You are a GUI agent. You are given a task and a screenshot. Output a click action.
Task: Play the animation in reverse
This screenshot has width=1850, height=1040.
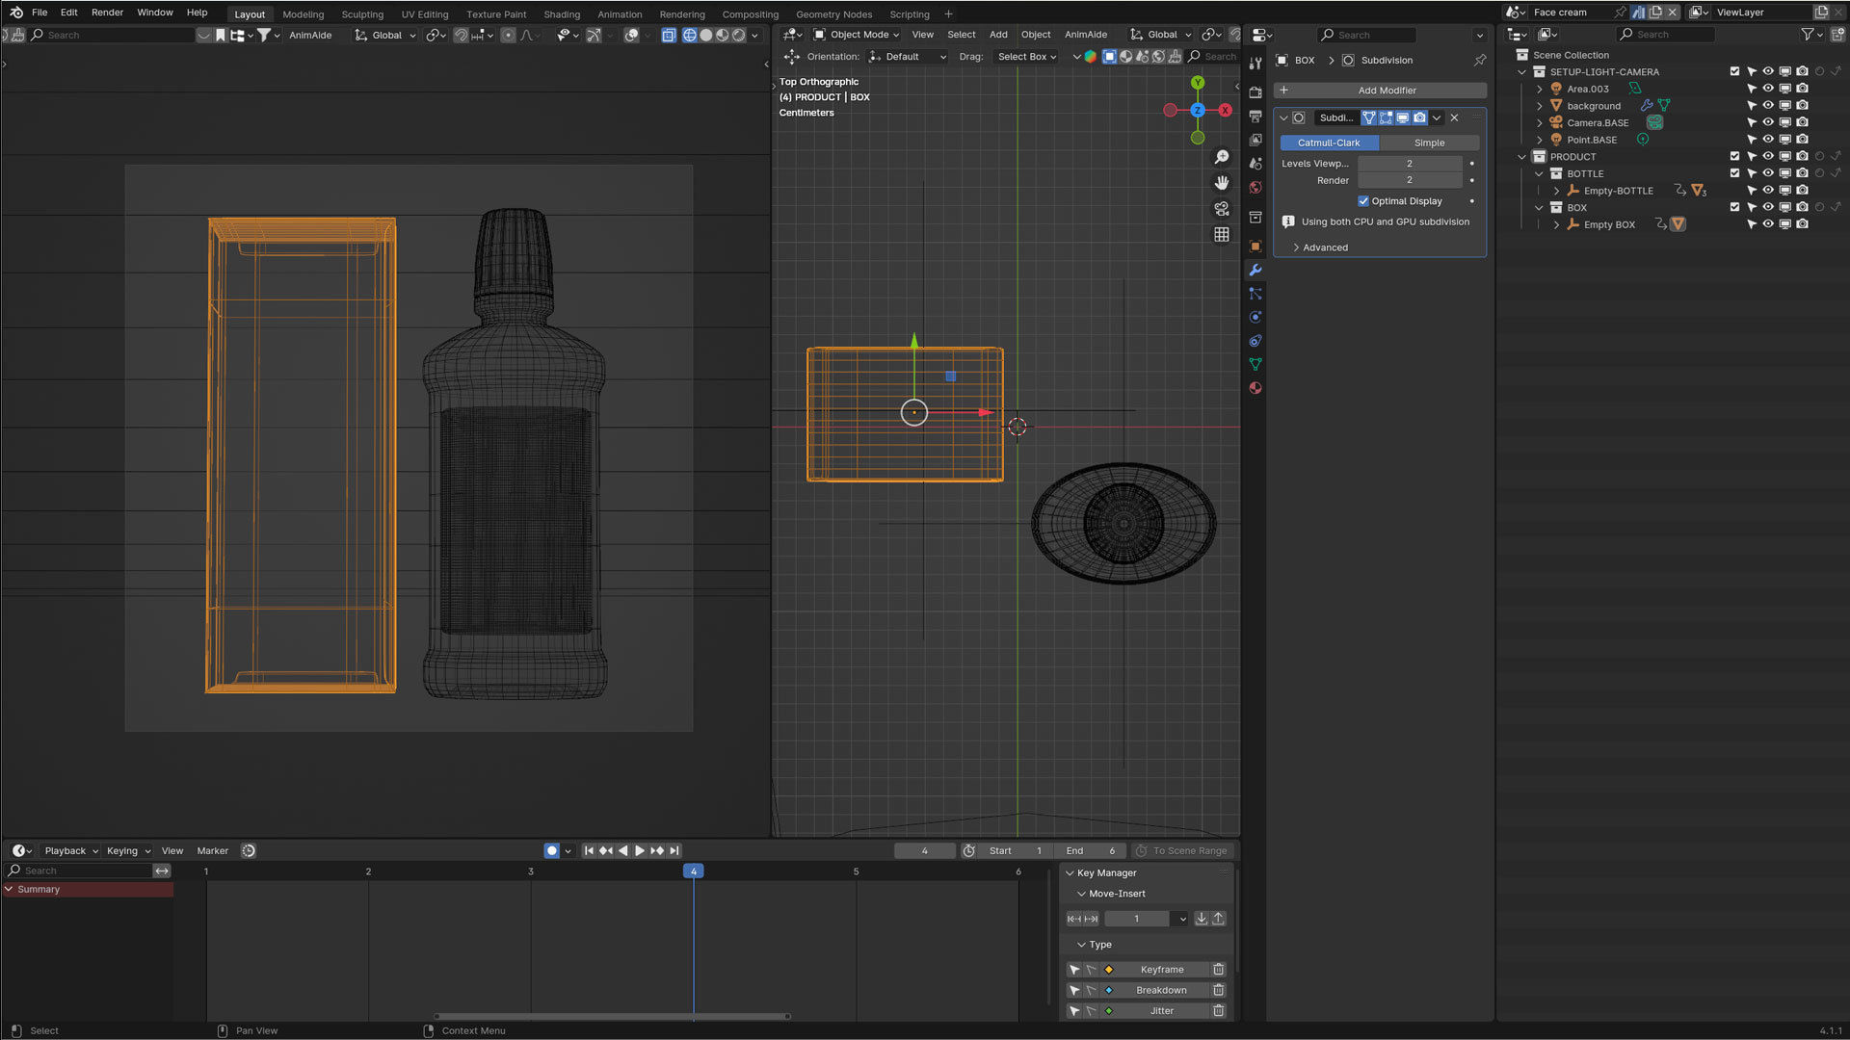tap(622, 850)
